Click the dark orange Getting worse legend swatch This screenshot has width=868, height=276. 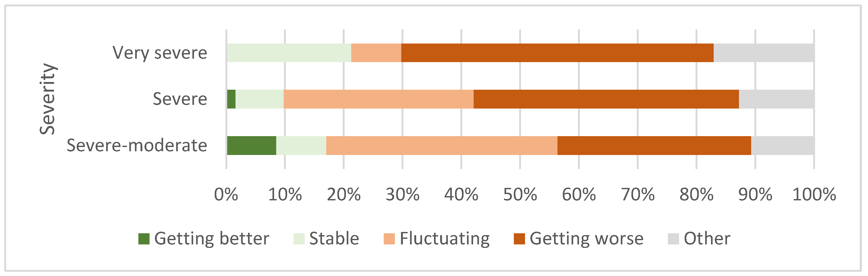519,239
